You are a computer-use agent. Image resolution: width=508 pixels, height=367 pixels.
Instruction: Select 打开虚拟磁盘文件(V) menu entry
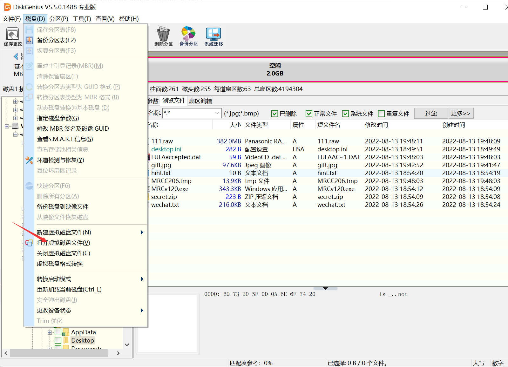tap(86, 243)
